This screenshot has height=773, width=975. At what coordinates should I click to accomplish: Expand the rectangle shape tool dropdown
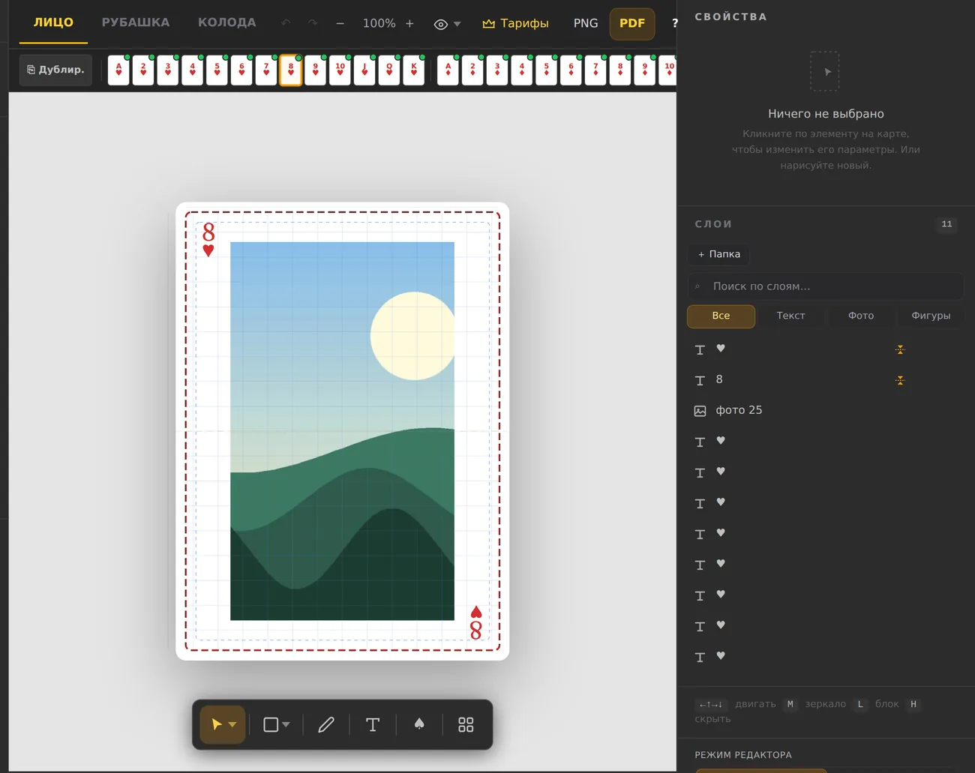[x=286, y=724]
